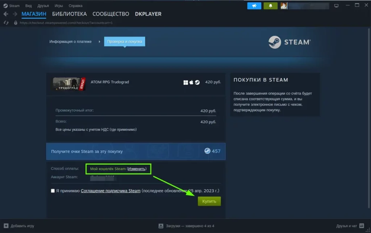Open the Вид menu

28,6
